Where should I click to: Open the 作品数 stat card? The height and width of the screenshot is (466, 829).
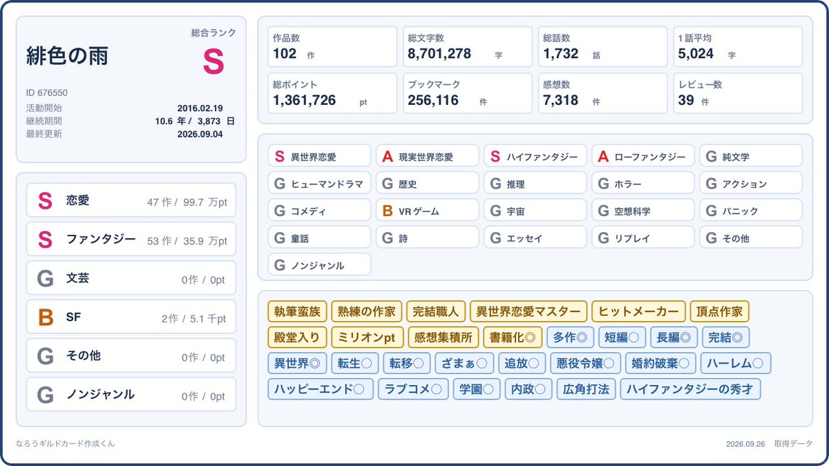332,47
